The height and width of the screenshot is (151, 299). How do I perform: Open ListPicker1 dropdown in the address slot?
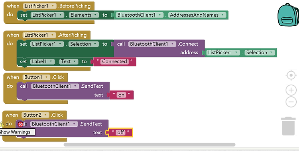coord(223,53)
